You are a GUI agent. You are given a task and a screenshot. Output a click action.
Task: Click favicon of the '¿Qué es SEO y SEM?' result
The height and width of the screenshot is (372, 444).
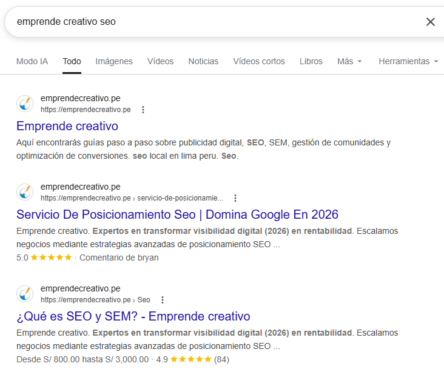click(x=25, y=294)
